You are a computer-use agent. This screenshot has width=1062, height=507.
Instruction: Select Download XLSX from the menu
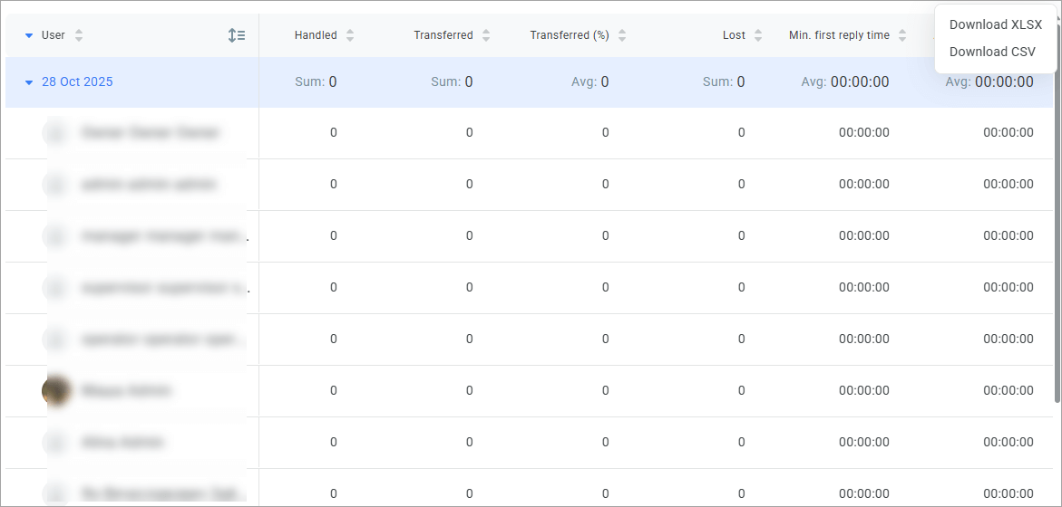[x=995, y=24]
